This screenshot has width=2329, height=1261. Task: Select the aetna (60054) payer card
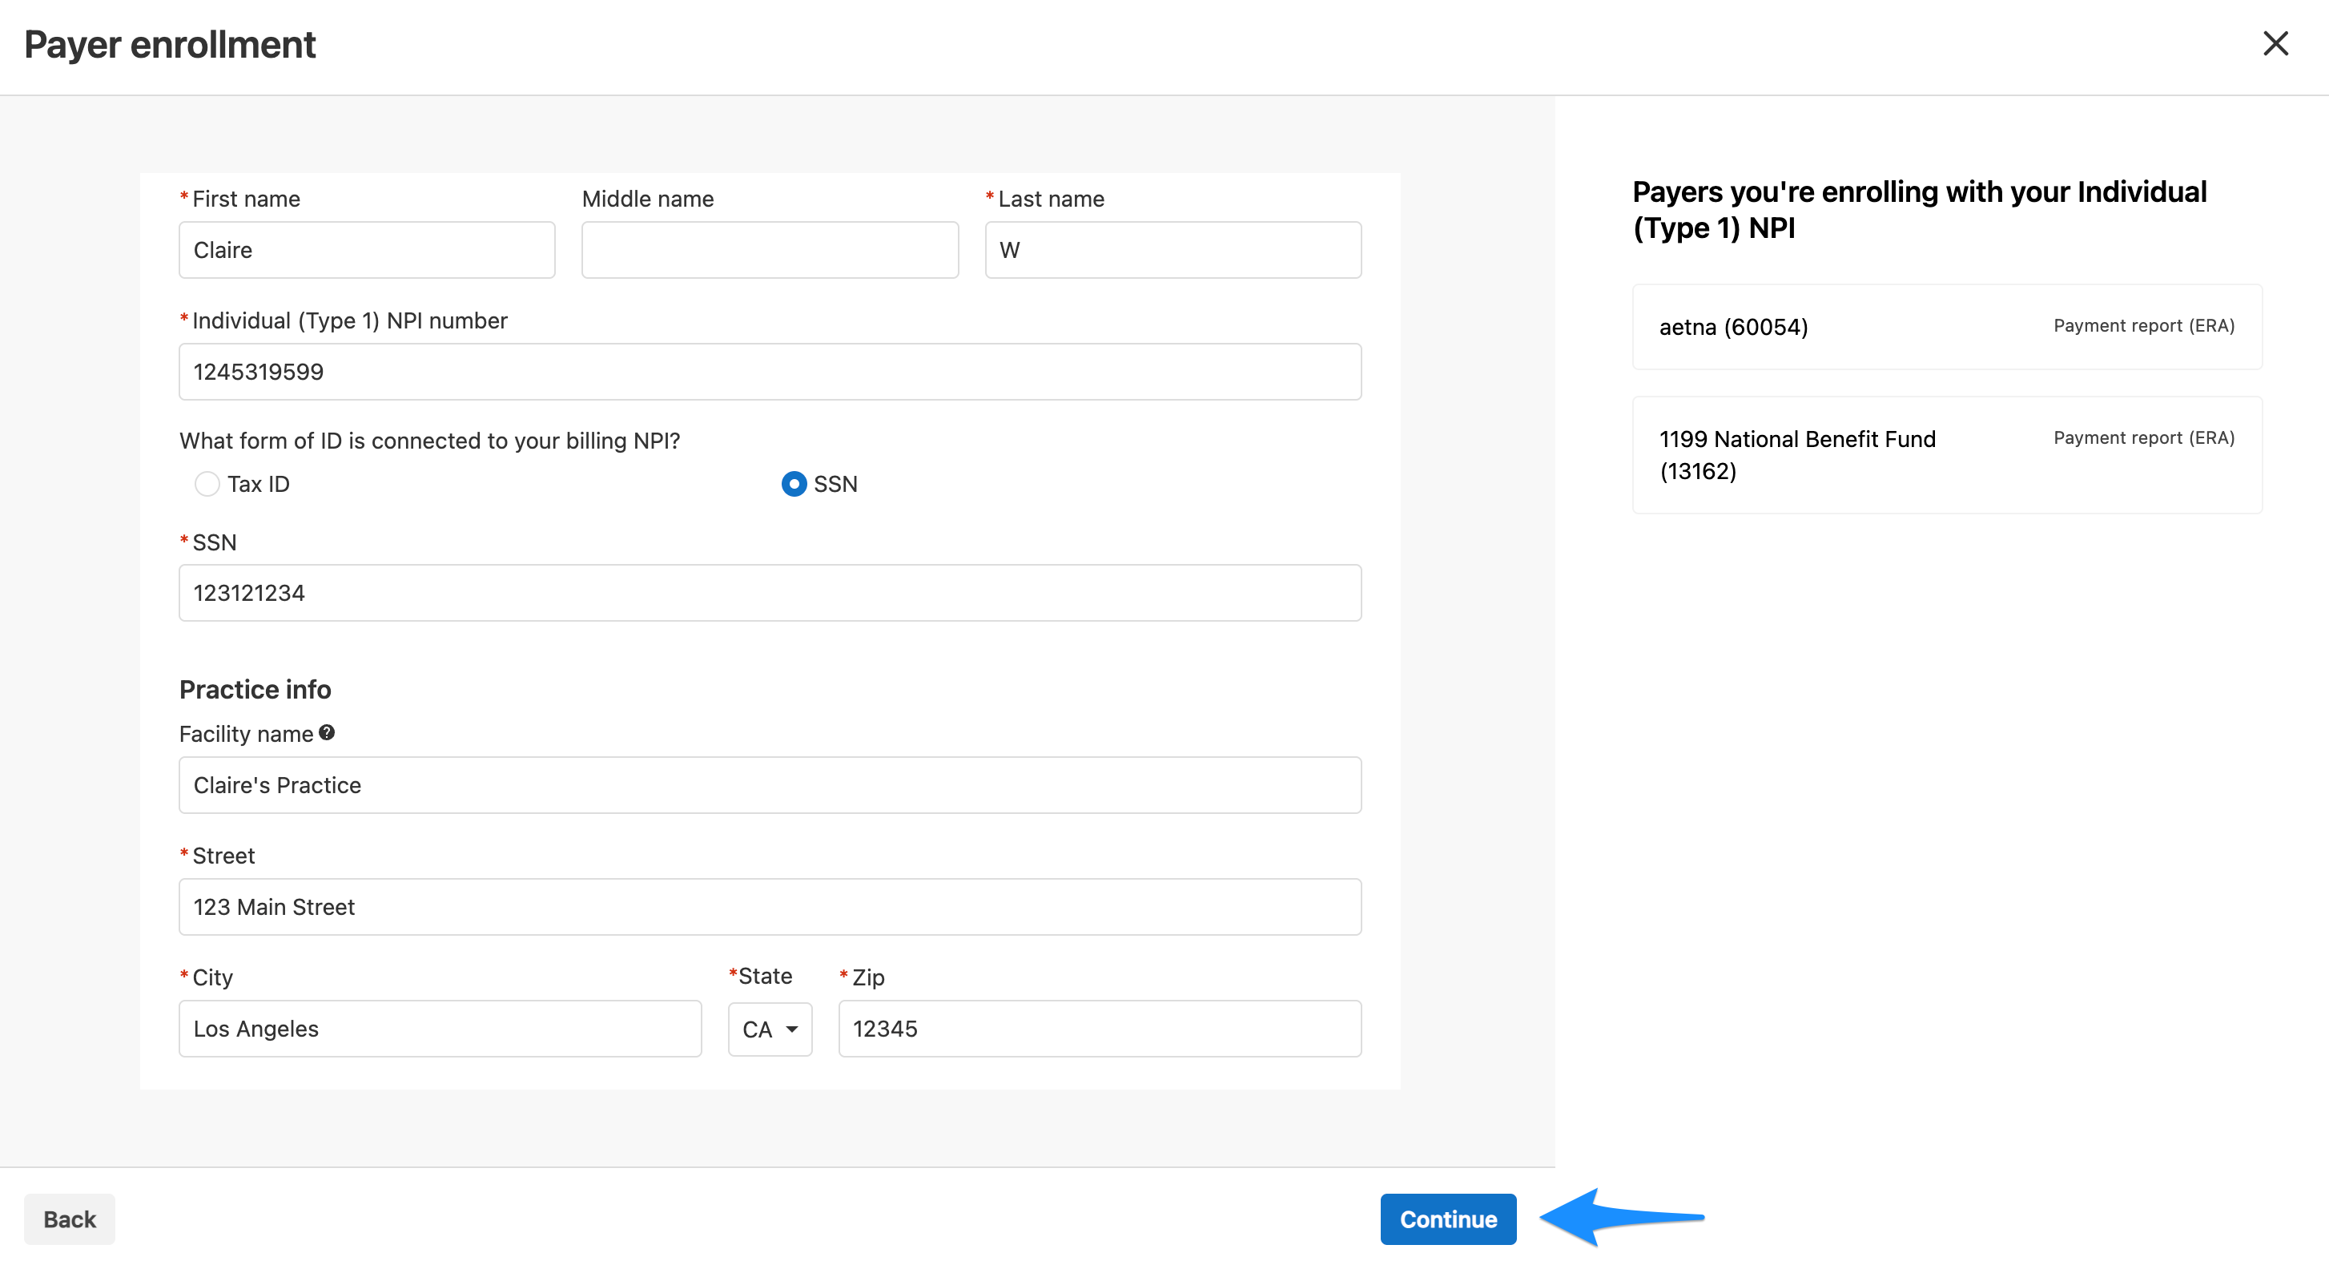1946,327
